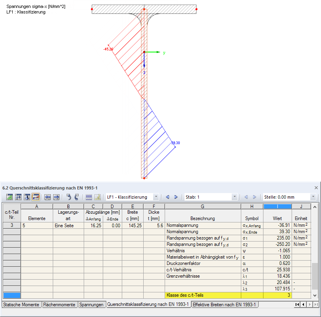Open the Stelle: 0.00 mm dropdown
This screenshot has height=317, width=321.
(313, 197)
